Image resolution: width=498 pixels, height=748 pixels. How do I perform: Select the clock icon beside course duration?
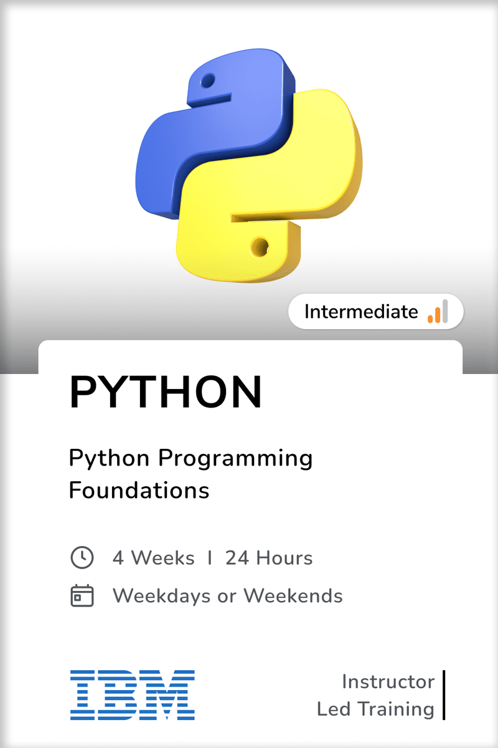point(83,557)
